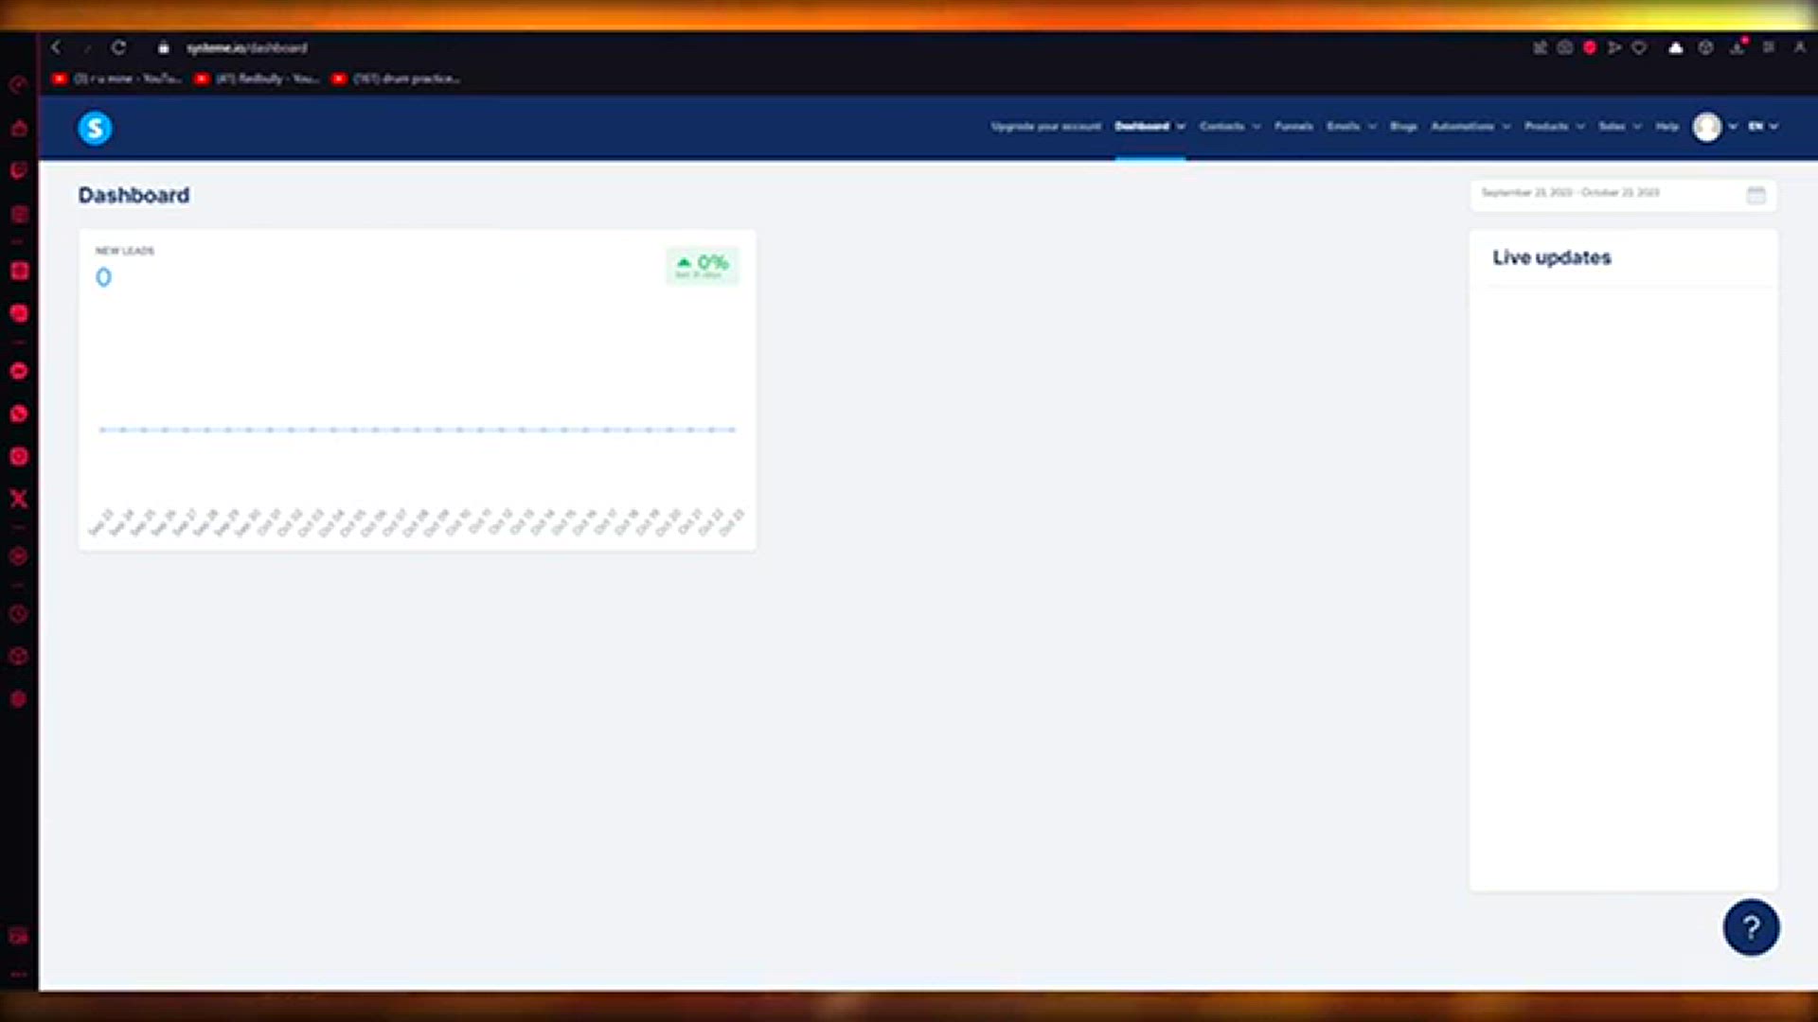1818x1022 pixels.
Task: Click the Dashboard page heading
Action: point(134,195)
